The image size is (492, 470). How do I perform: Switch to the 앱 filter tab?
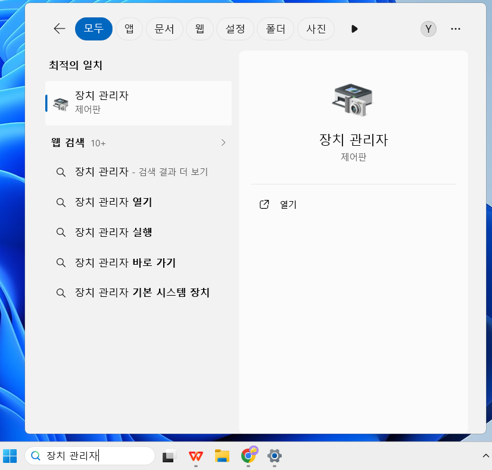[129, 29]
